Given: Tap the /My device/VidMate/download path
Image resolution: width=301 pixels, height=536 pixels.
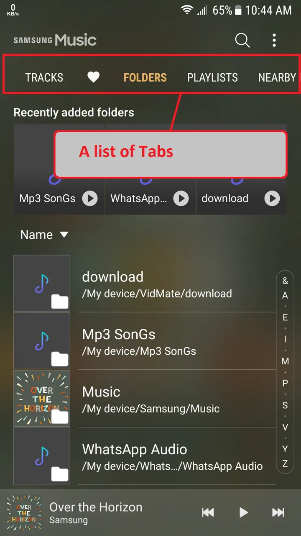Looking at the screenshot, I should 157,294.
